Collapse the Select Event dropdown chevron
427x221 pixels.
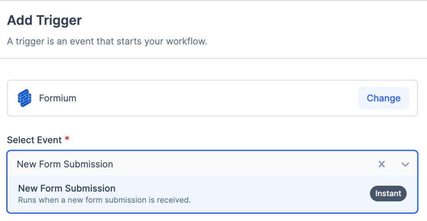(405, 164)
